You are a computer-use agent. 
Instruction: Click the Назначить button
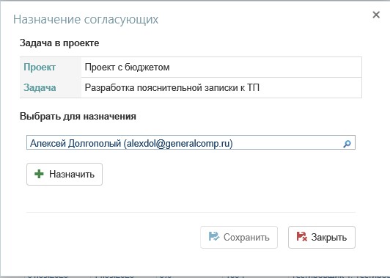65,175
